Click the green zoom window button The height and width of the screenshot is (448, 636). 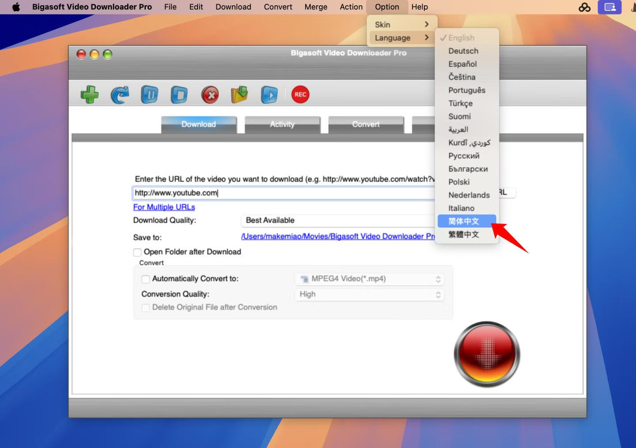[x=107, y=54]
